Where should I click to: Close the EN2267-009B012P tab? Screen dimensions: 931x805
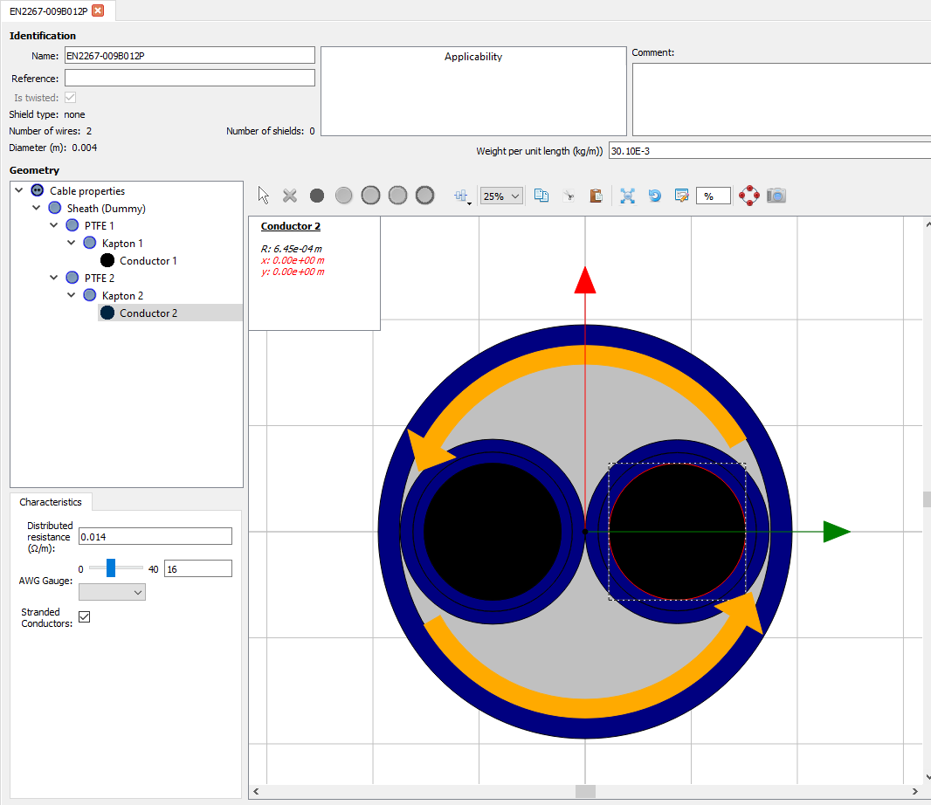(98, 10)
